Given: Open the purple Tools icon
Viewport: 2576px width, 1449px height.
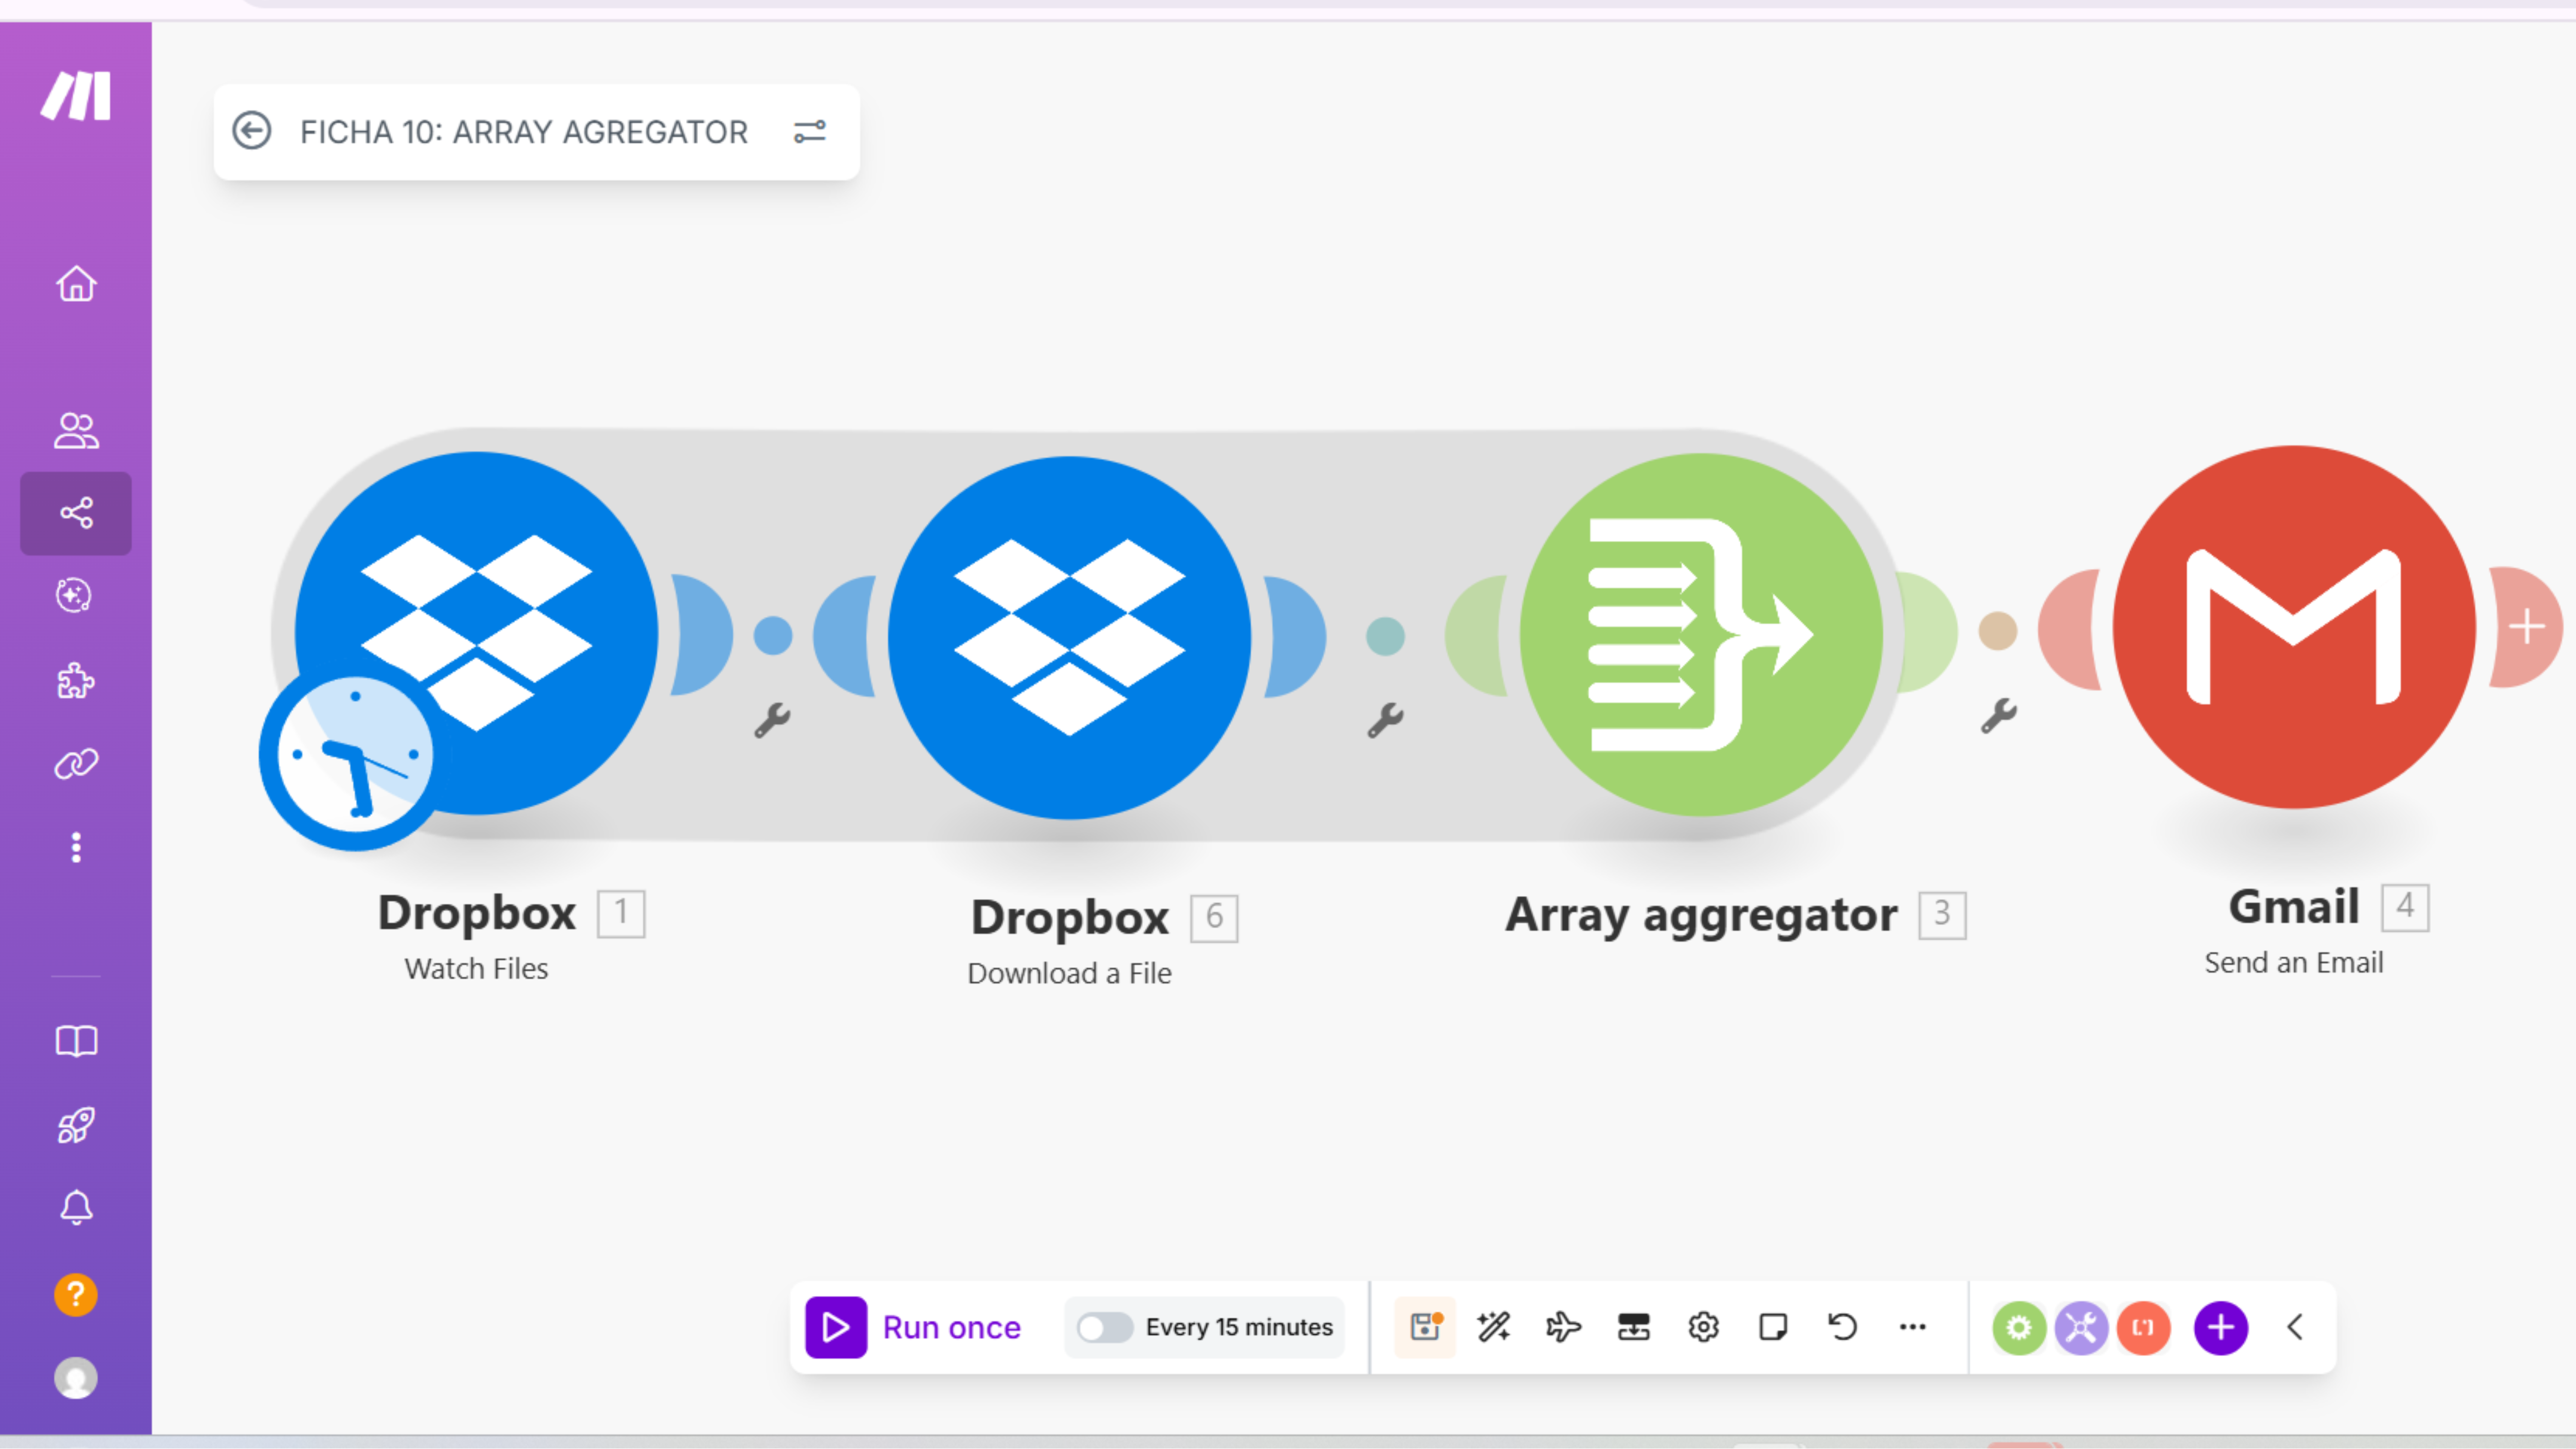Looking at the screenshot, I should pyautogui.click(x=2081, y=1328).
